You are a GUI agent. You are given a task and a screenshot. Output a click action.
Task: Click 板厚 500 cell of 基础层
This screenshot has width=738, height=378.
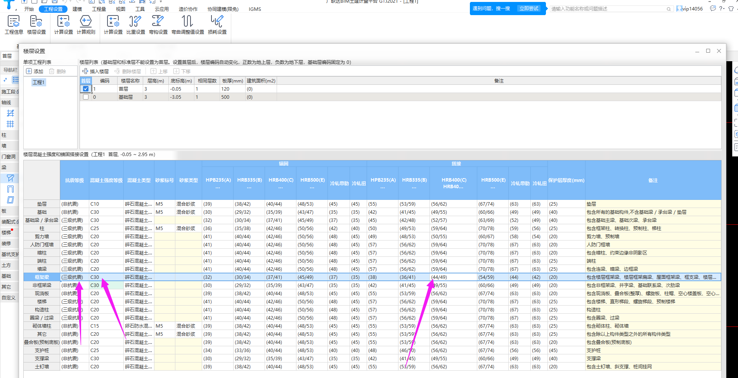(x=232, y=97)
